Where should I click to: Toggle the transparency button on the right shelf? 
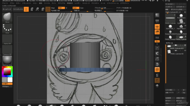click(x=157, y=75)
